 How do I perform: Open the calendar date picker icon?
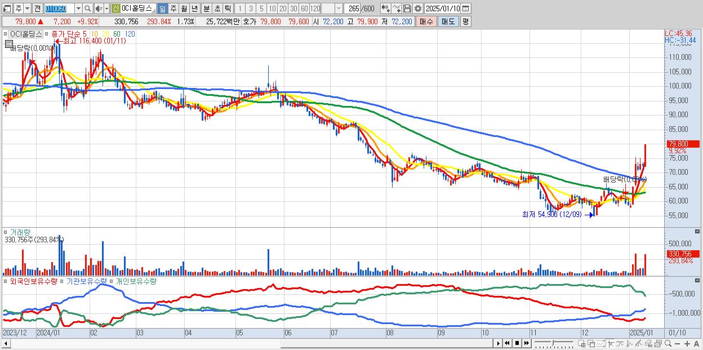465,8
